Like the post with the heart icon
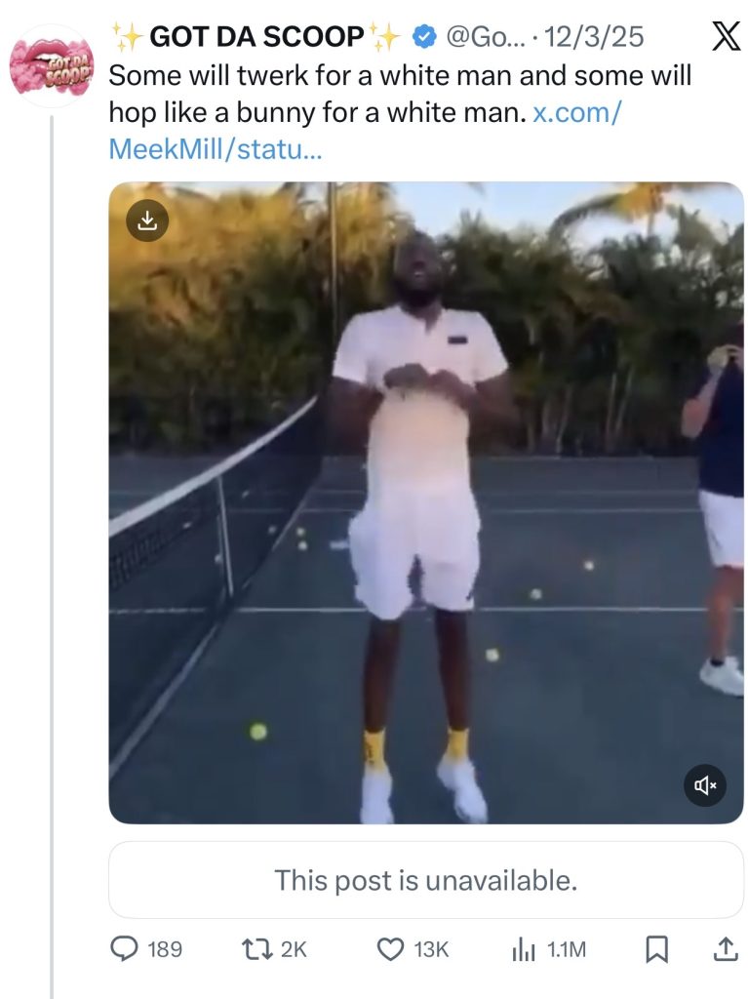Image resolution: width=748 pixels, height=999 pixels. pos(391,948)
